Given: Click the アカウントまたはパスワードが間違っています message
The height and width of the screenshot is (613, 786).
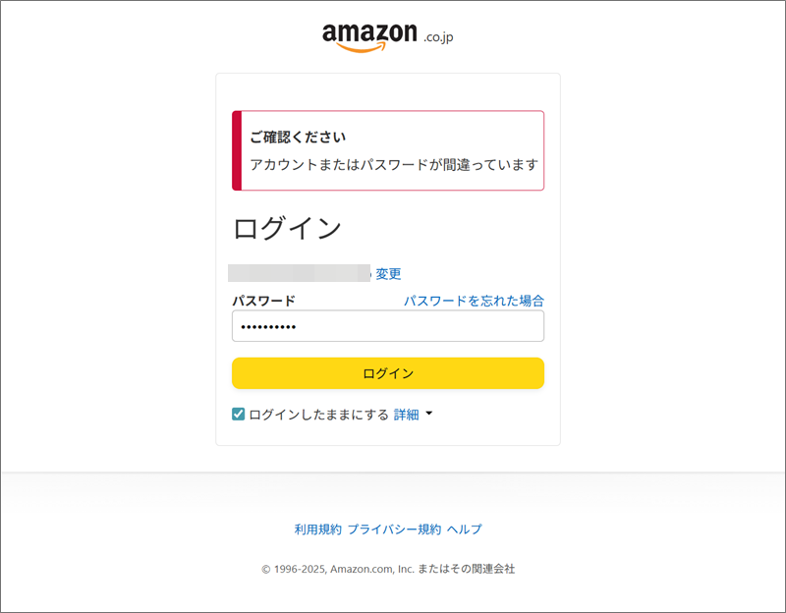Looking at the screenshot, I should point(394,164).
